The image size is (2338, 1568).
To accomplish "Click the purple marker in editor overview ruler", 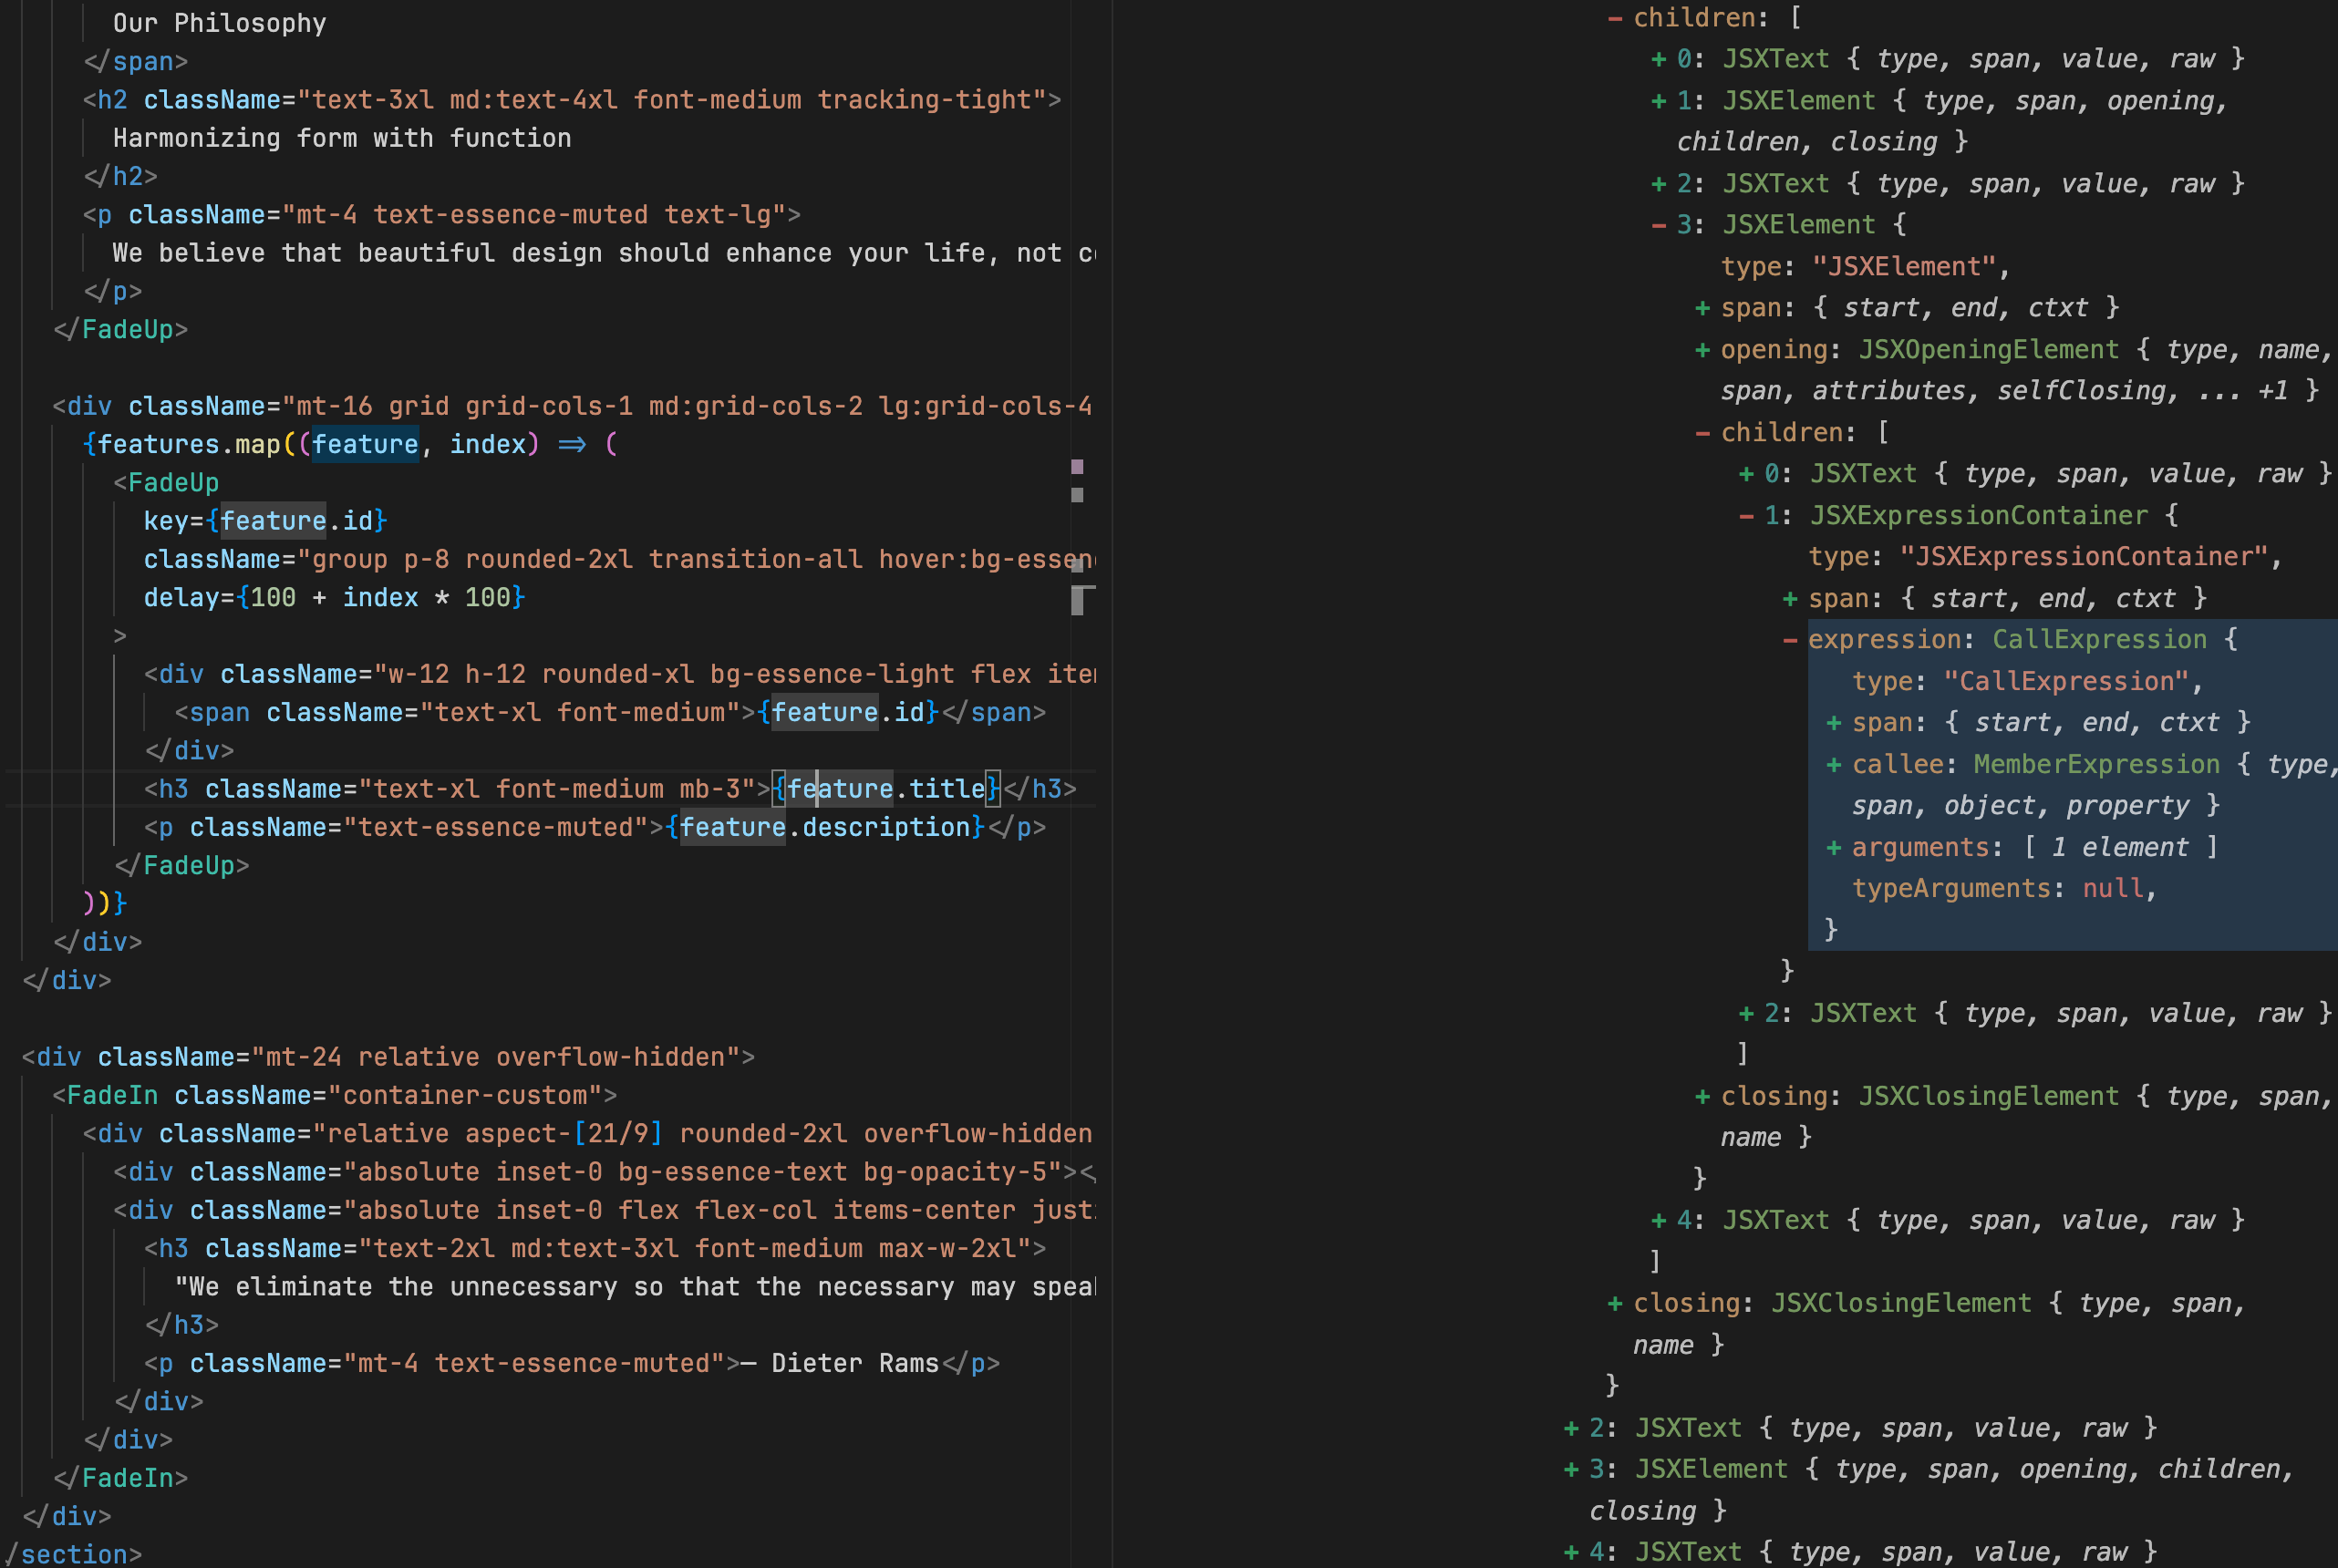I will [x=1077, y=467].
